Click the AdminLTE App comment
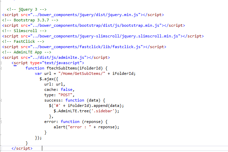This screenshot has width=228, height=152. (x=26, y=52)
